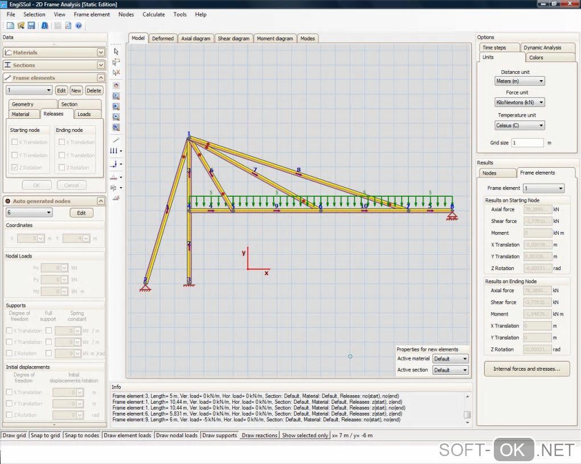Image resolution: width=581 pixels, height=464 pixels.
Task: Expand the Materials panel
Action: coord(101,52)
